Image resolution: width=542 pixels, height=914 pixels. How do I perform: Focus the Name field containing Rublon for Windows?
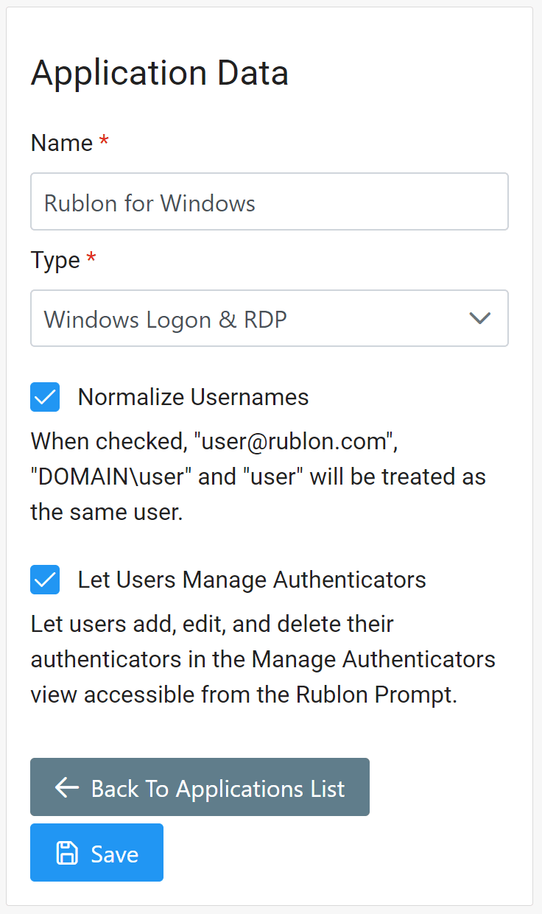[269, 202]
